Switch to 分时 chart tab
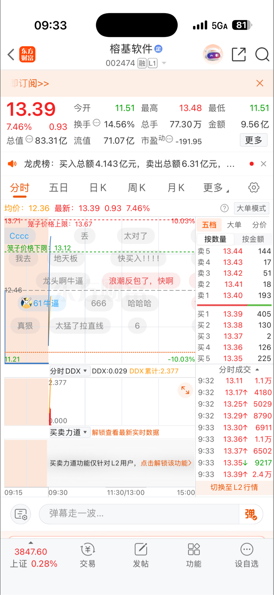The image size is (274, 595). click(x=20, y=188)
